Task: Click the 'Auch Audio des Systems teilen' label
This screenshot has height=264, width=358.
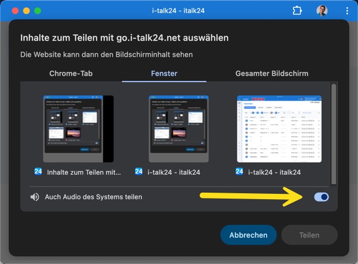Action: (94, 197)
